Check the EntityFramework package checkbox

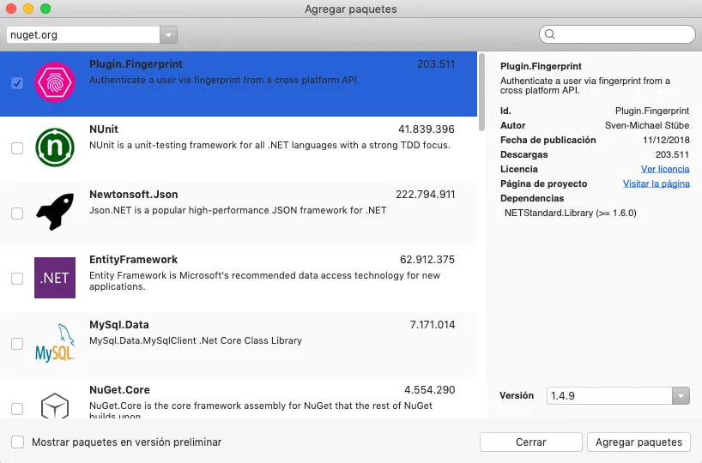(x=17, y=279)
